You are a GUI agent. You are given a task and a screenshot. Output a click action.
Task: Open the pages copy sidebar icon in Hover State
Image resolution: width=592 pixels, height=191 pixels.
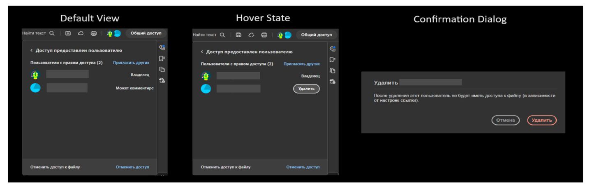click(333, 70)
